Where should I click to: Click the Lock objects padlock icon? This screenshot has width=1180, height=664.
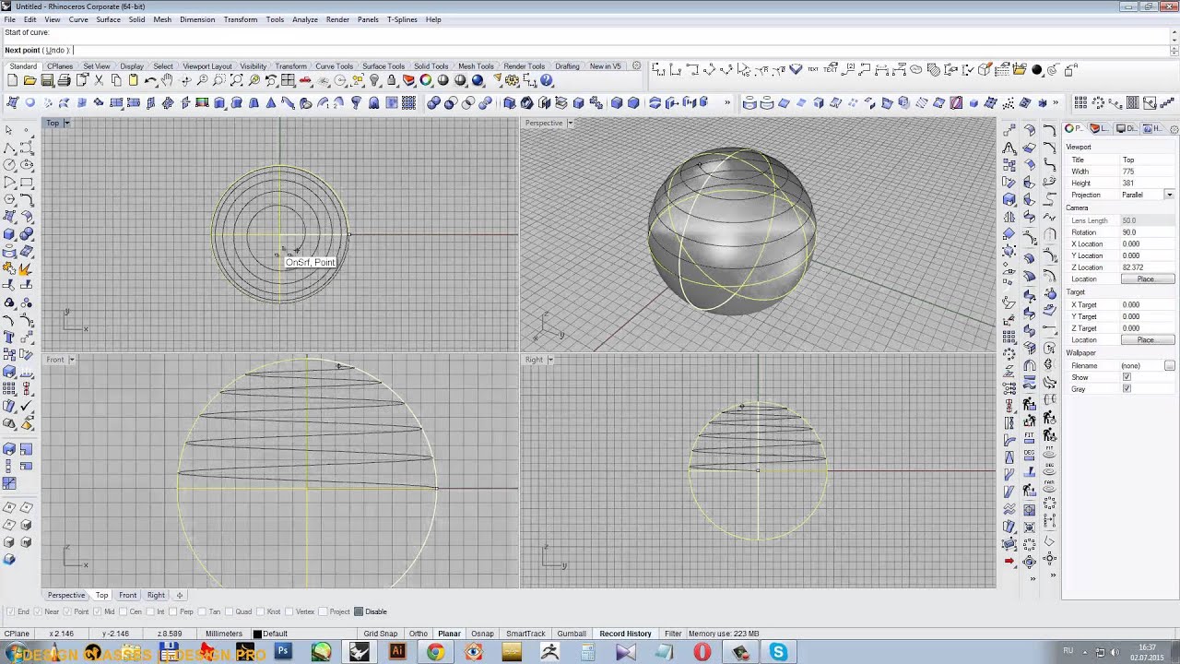pyautogui.click(x=391, y=80)
